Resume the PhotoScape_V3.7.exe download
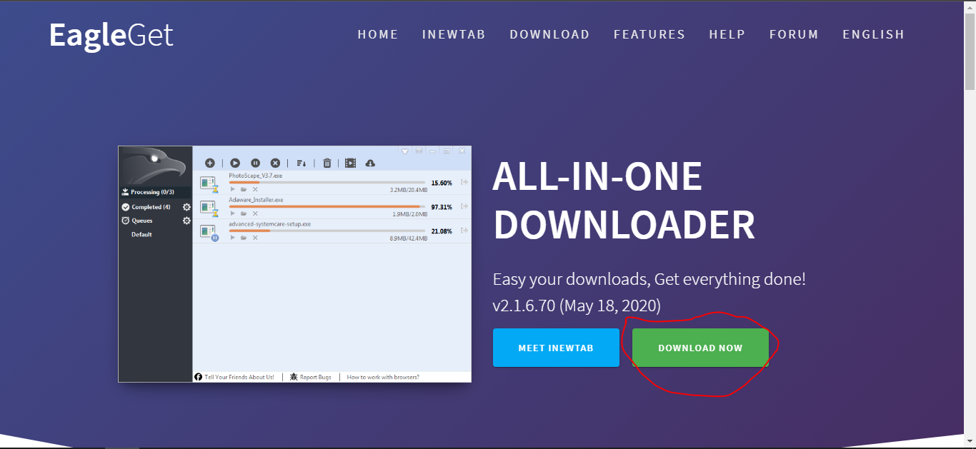 tap(232, 189)
